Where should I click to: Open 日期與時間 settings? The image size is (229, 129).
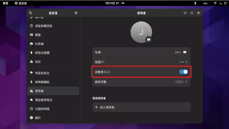click(x=53, y=109)
